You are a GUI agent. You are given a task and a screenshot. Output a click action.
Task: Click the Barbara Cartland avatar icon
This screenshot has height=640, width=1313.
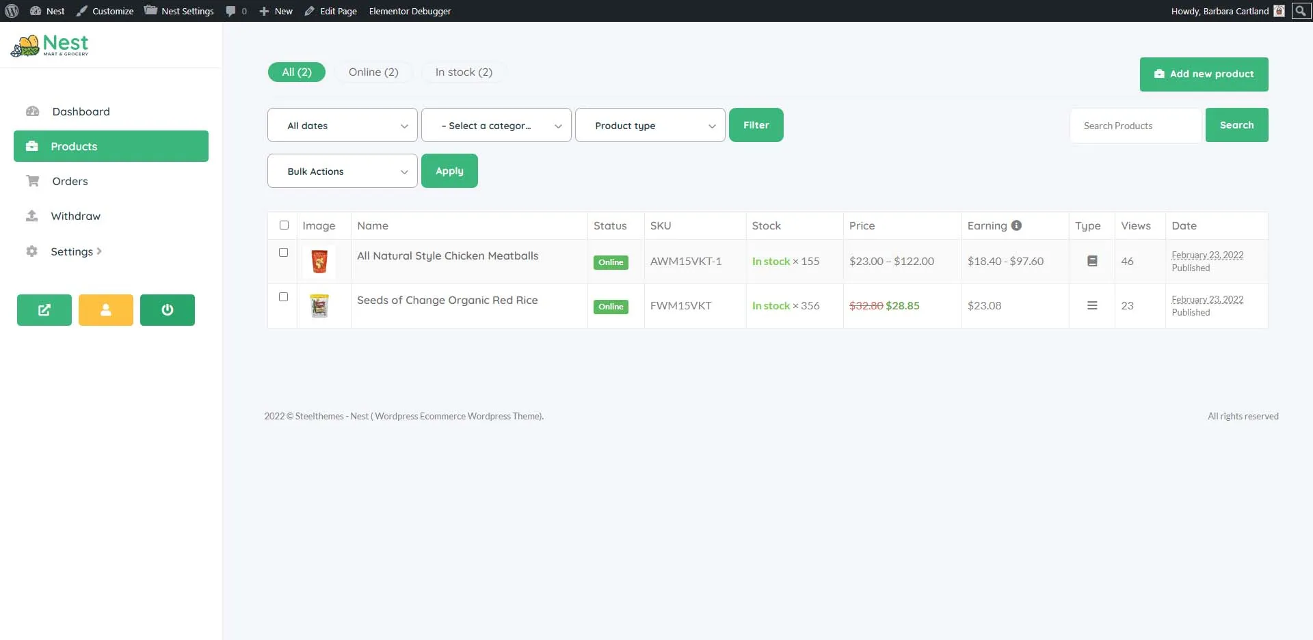[1279, 11]
